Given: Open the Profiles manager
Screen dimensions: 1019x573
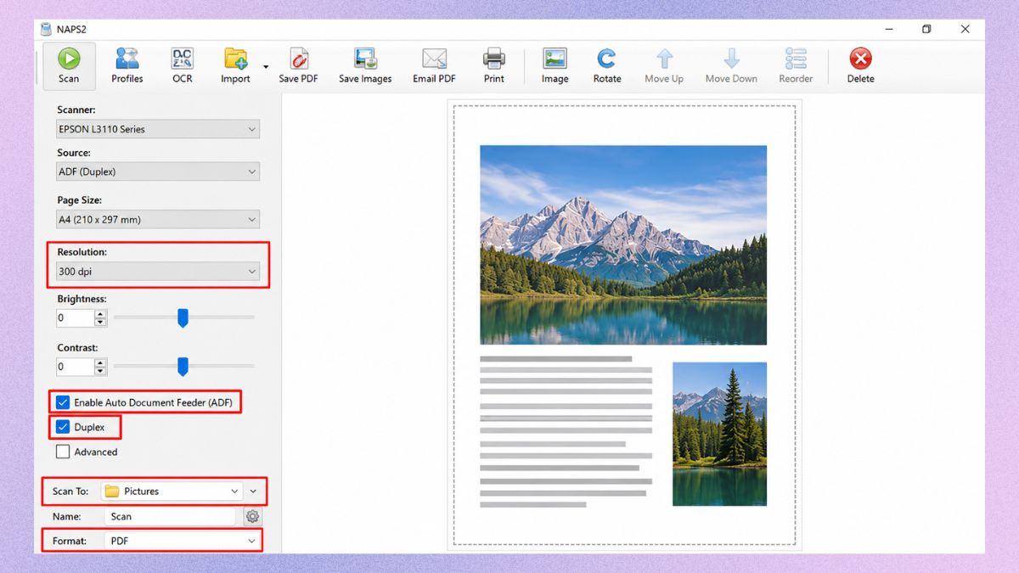Looking at the screenshot, I should (127, 65).
